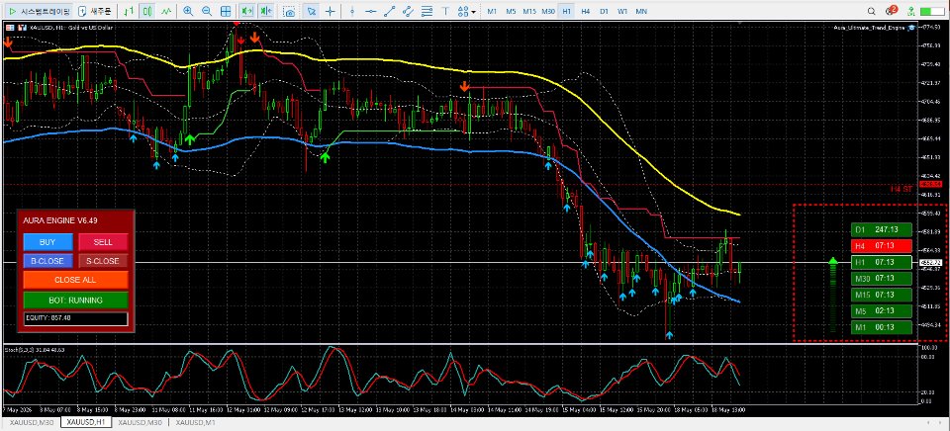Open depth of market icon beside XAUUSD title
The width and height of the screenshot is (950, 431).
[22, 28]
